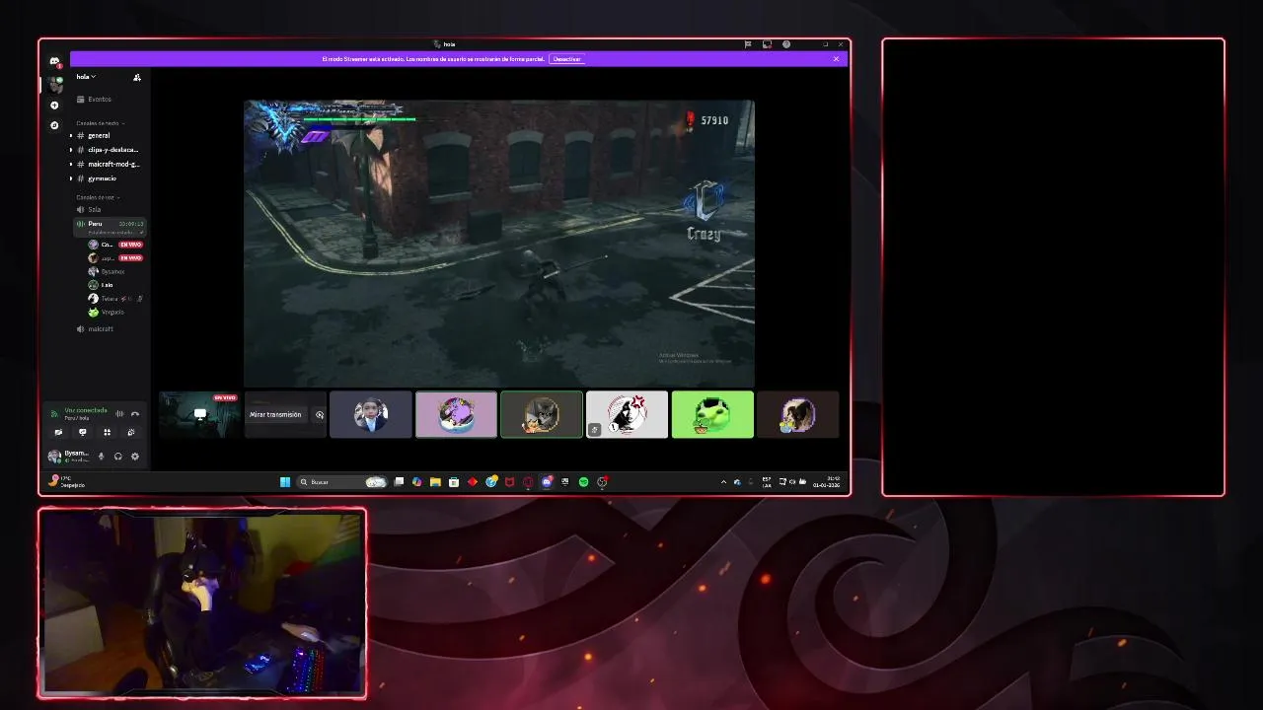This screenshot has height=710, width=1263.
Task: Click own user avatar in user panel
Action: click(x=54, y=457)
